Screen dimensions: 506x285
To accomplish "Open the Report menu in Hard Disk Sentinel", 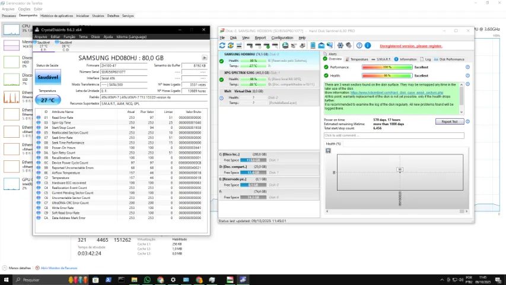I will [260, 38].
